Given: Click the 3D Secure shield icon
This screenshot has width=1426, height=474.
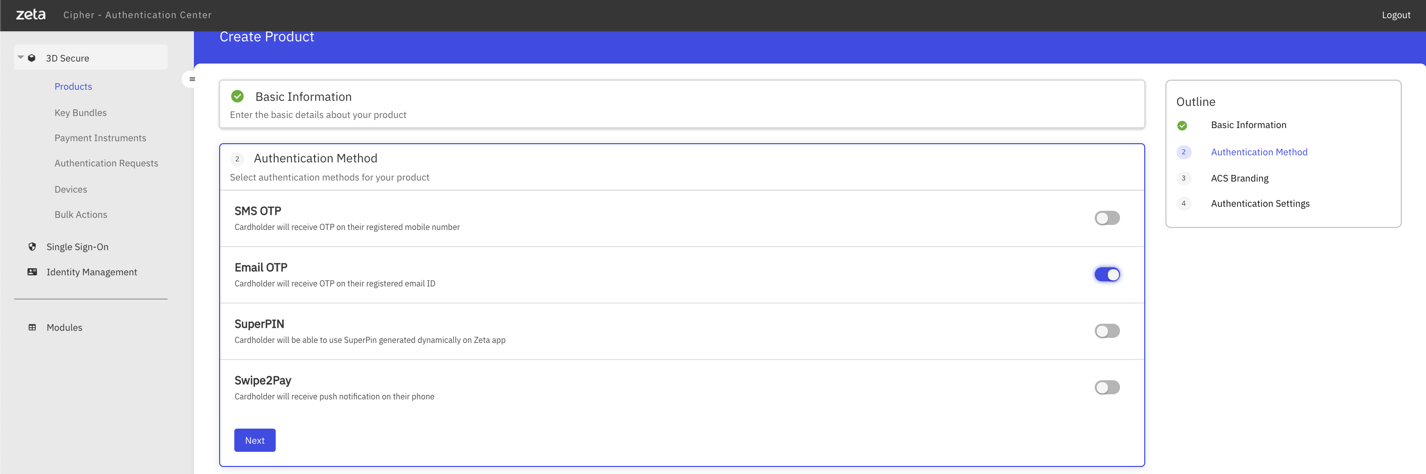Looking at the screenshot, I should tap(32, 57).
